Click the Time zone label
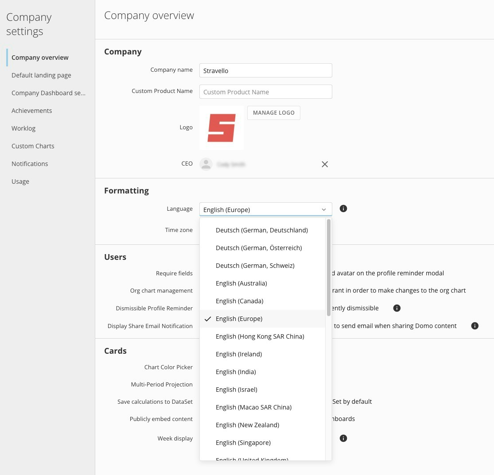Viewport: 494px width, 475px height. [179, 230]
